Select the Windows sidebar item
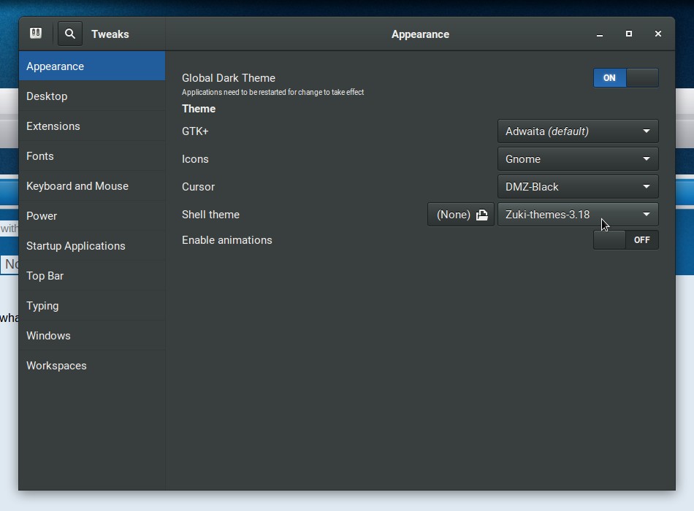Image resolution: width=694 pixels, height=511 pixels. pyautogui.click(x=48, y=336)
